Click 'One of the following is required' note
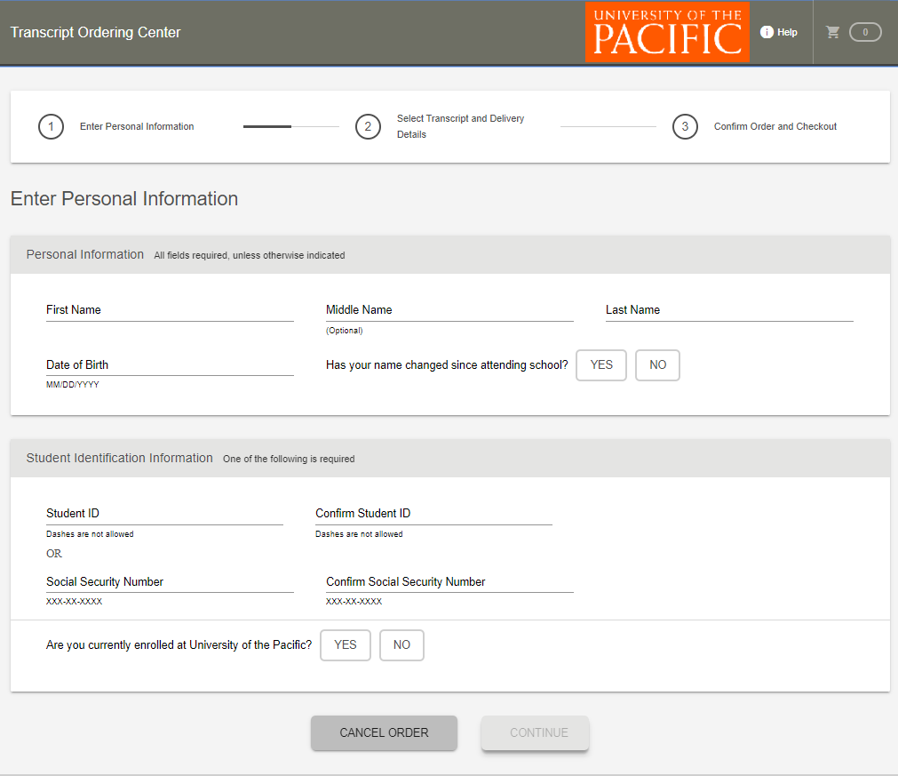Image resolution: width=898 pixels, height=776 pixels. [x=289, y=459]
